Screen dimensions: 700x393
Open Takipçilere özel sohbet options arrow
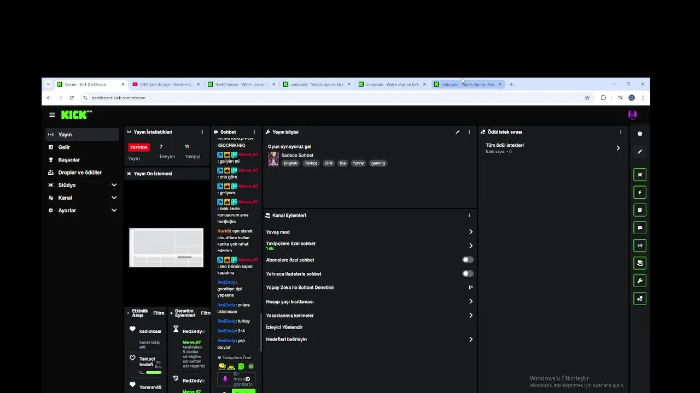pos(470,246)
